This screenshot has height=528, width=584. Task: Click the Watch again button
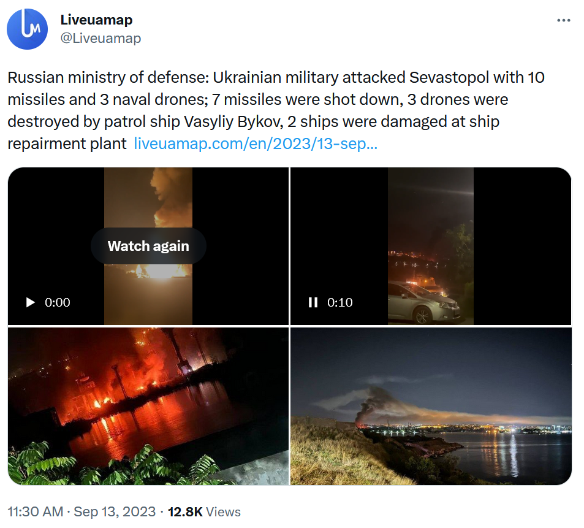[148, 246]
